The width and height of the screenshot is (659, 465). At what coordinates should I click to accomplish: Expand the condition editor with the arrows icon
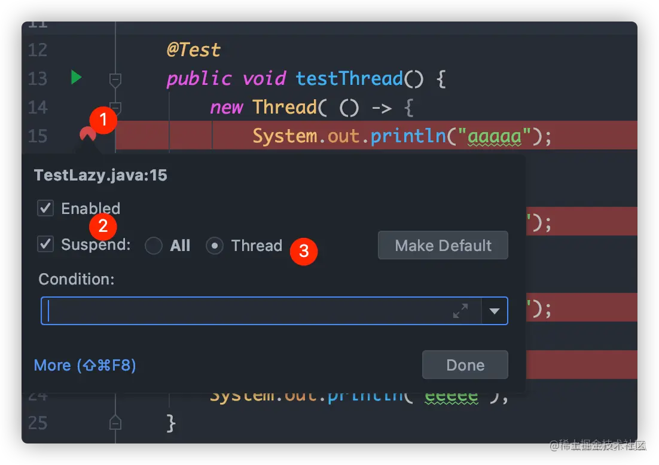[460, 311]
